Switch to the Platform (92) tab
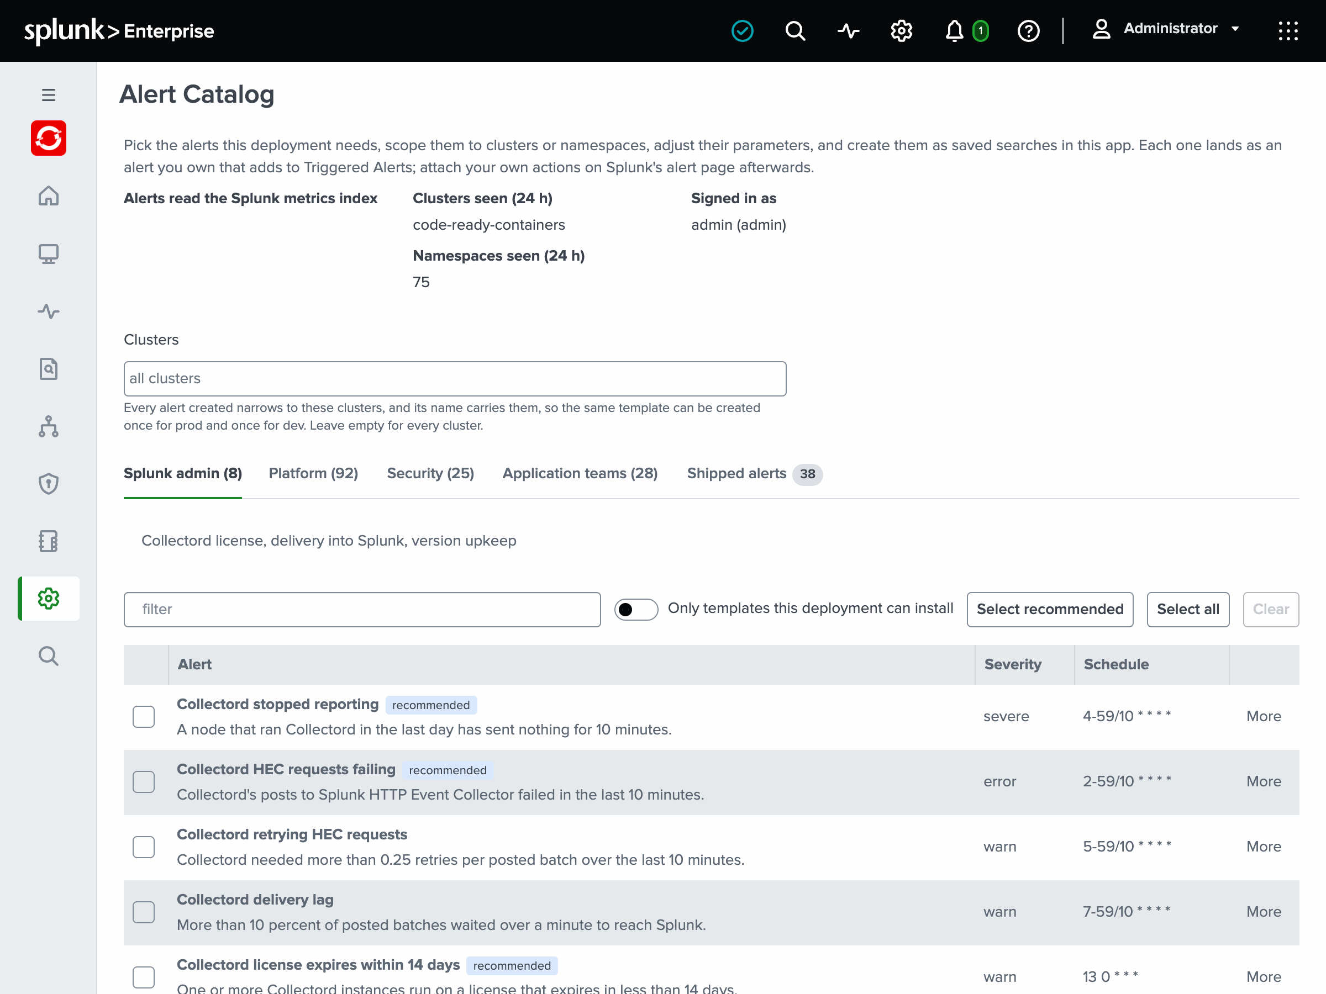Image resolution: width=1326 pixels, height=994 pixels. coord(313,473)
